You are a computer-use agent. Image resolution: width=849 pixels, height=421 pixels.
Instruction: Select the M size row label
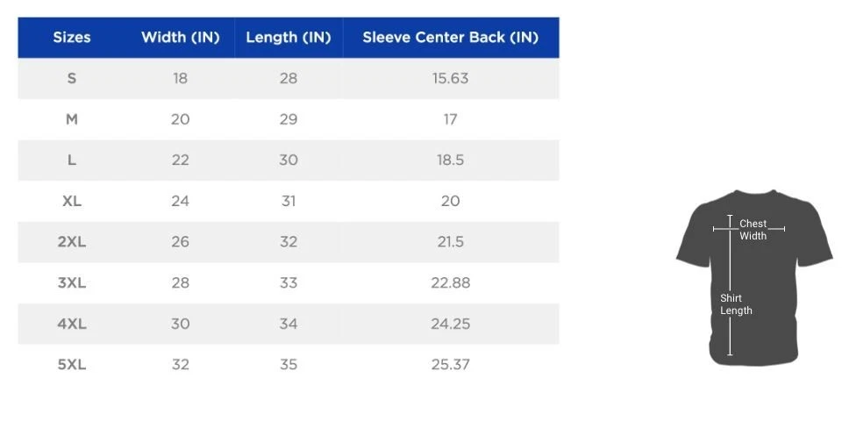(72, 119)
